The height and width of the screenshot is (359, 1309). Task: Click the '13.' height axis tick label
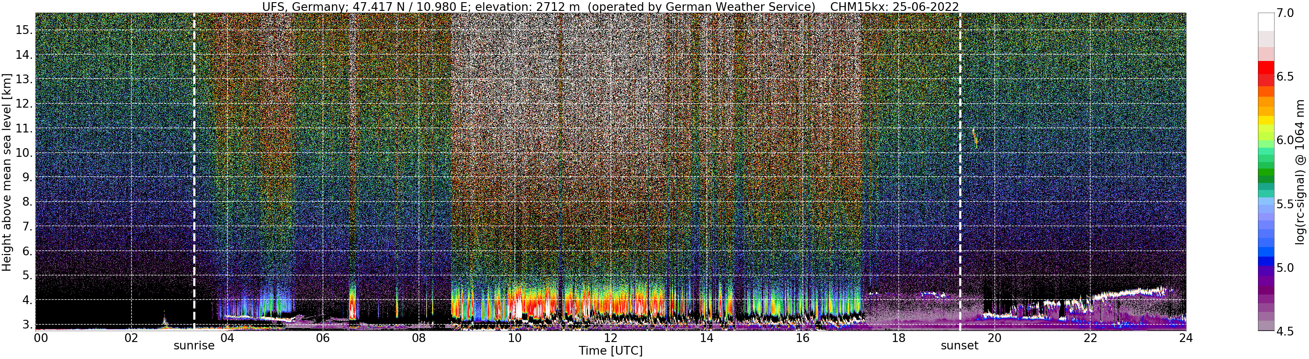pos(24,79)
